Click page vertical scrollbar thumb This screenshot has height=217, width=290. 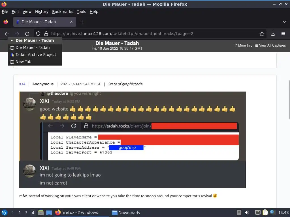coord(289,100)
